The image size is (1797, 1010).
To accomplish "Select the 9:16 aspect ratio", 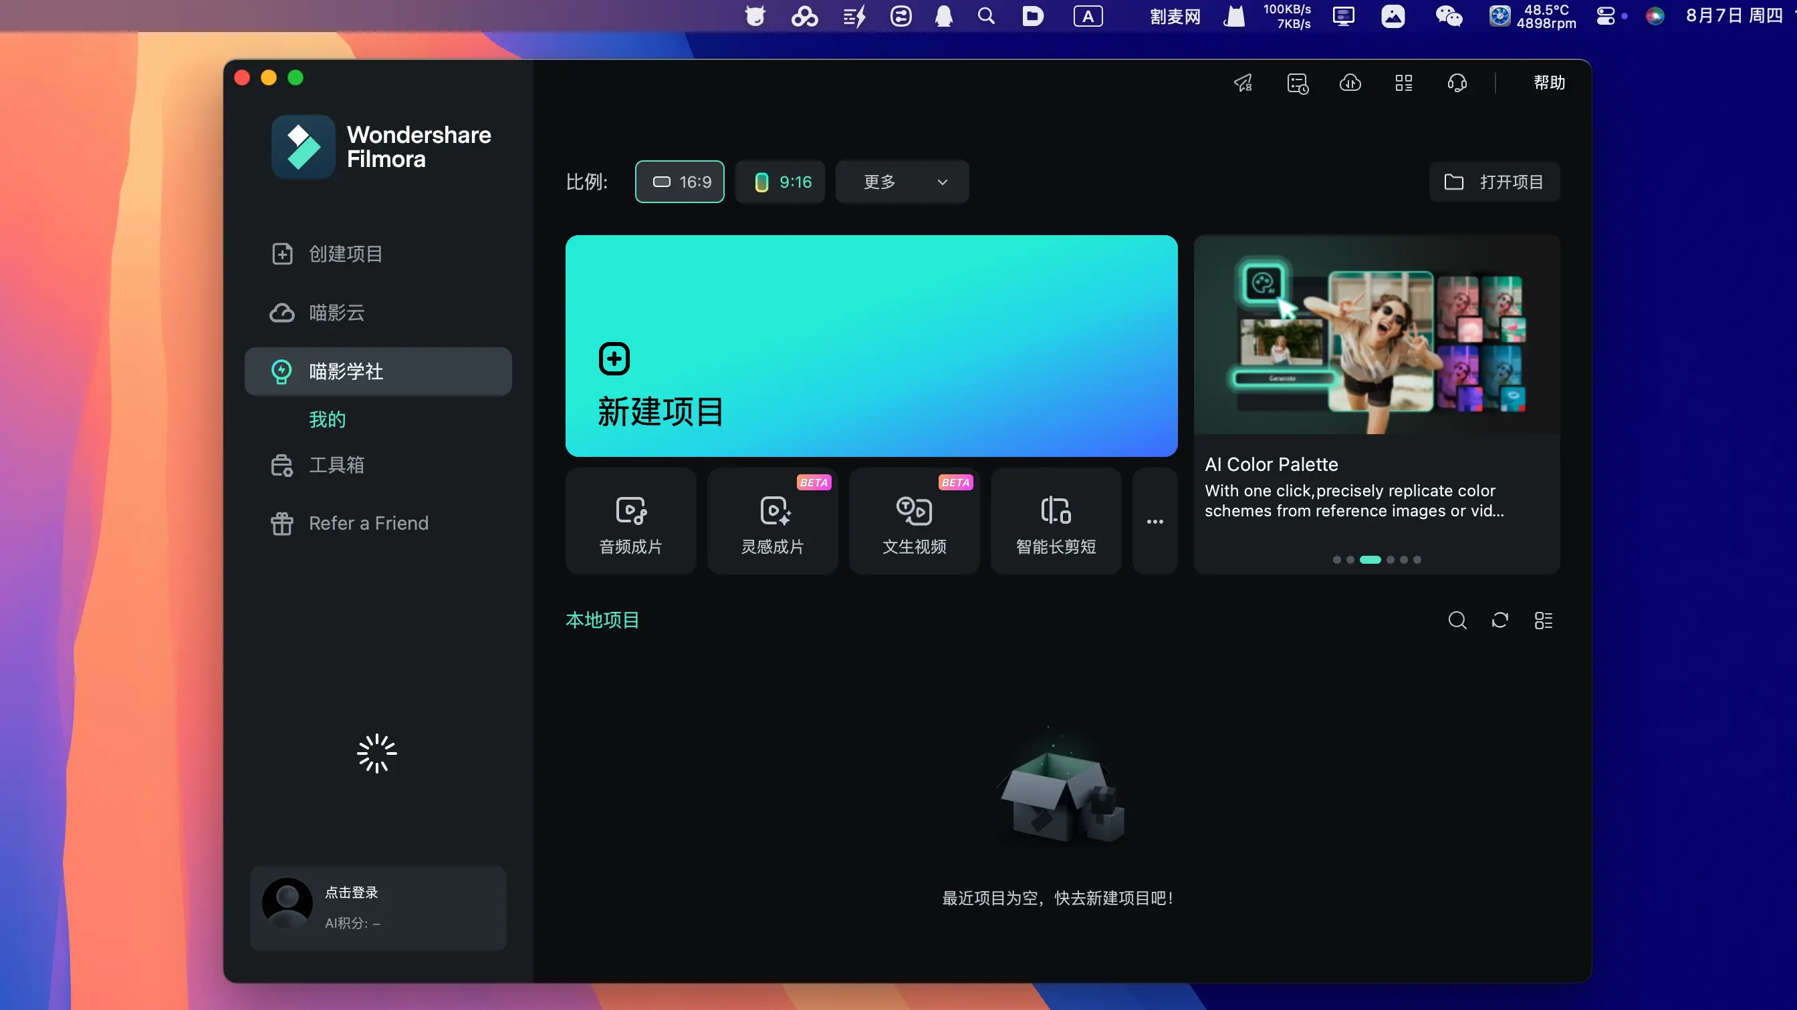I will coord(780,182).
